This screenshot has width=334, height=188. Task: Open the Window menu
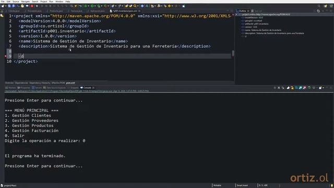pos(59,2)
